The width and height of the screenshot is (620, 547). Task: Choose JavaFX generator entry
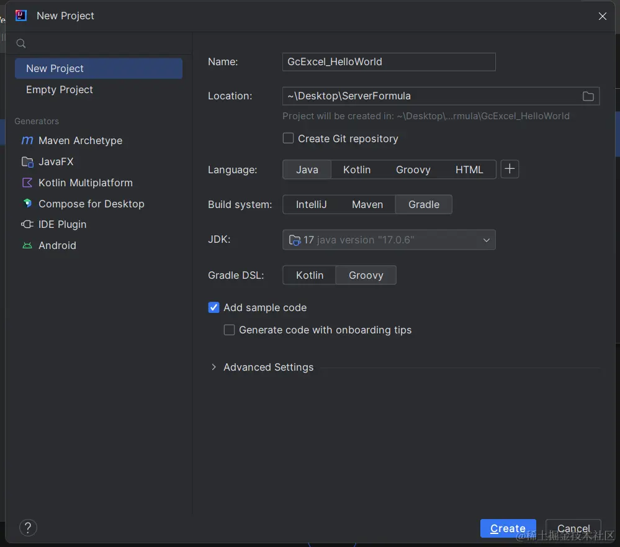tap(99, 162)
